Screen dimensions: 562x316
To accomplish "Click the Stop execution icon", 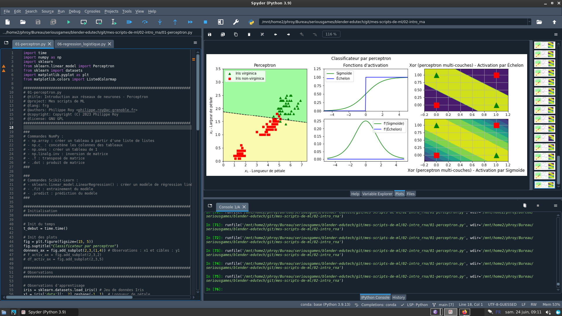I will [205, 22].
